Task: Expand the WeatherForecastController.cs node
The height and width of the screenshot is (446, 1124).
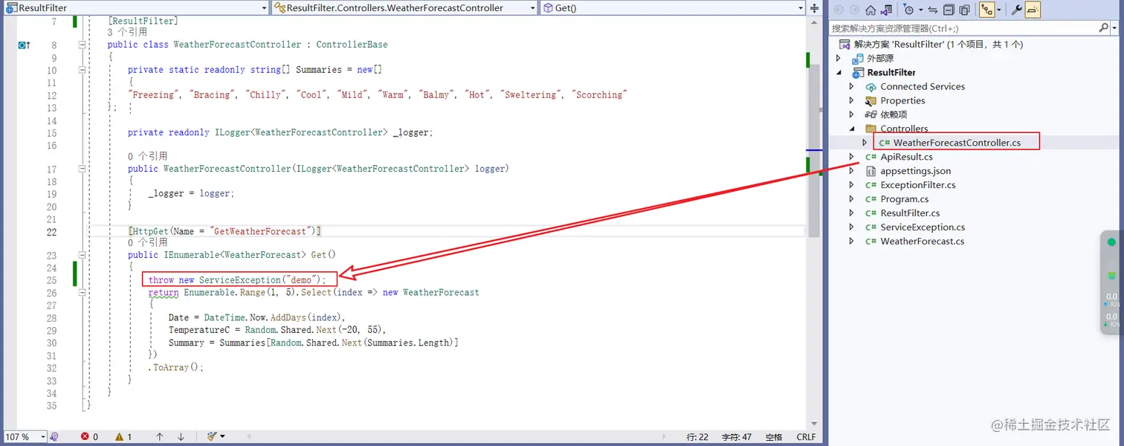Action: (865, 143)
